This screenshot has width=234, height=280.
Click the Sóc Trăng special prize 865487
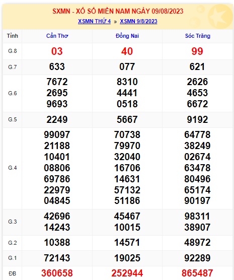tap(197, 273)
